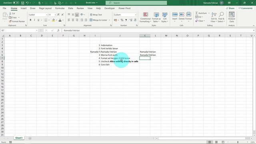This screenshot has height=144, width=256.
Task: Click Middle Align icon
Action: coord(73,14)
